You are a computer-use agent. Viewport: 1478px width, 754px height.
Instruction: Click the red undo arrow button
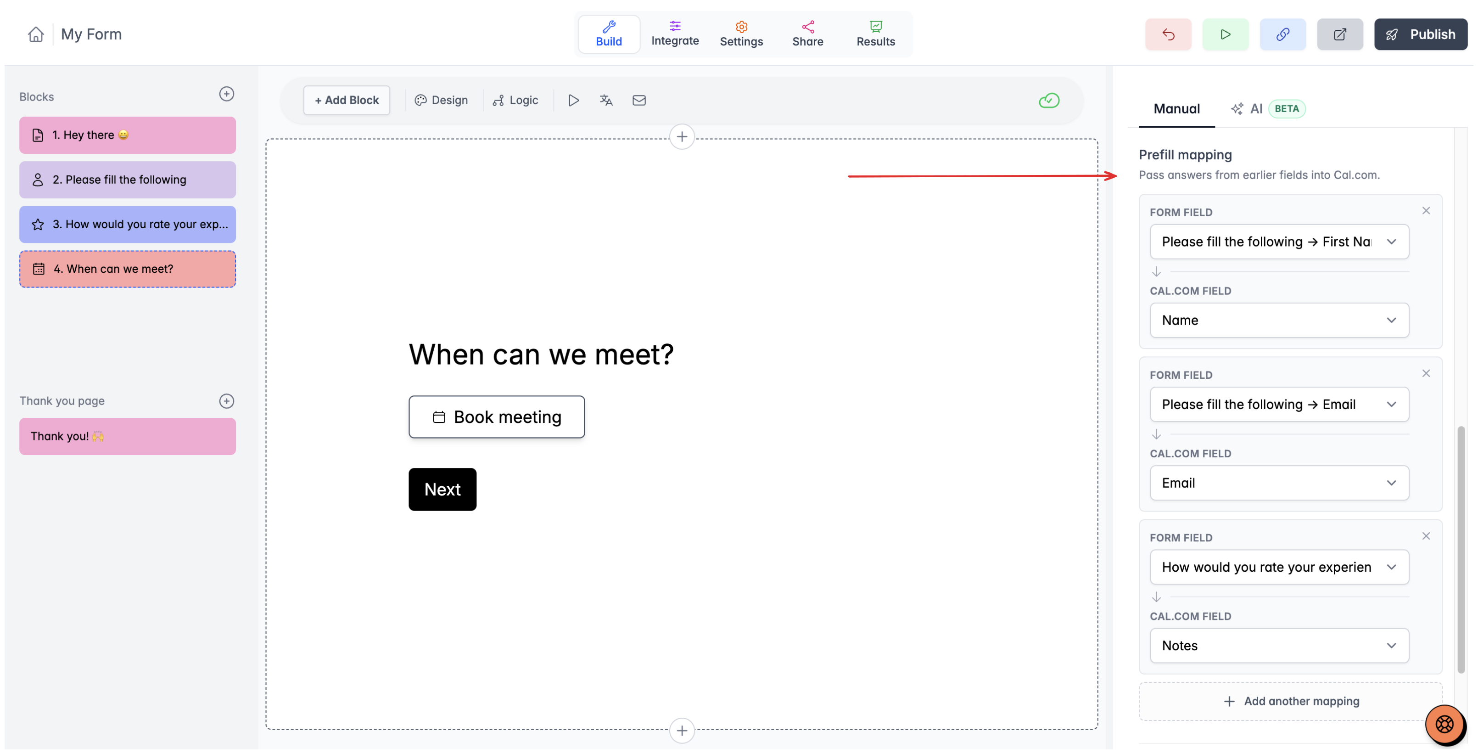(x=1168, y=34)
